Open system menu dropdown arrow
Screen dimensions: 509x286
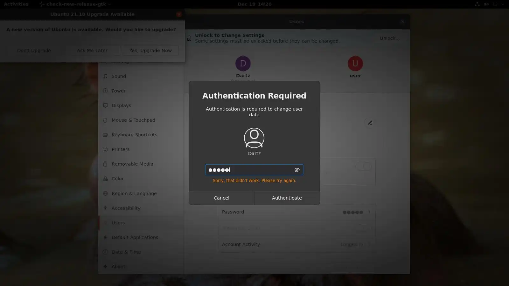[503, 4]
